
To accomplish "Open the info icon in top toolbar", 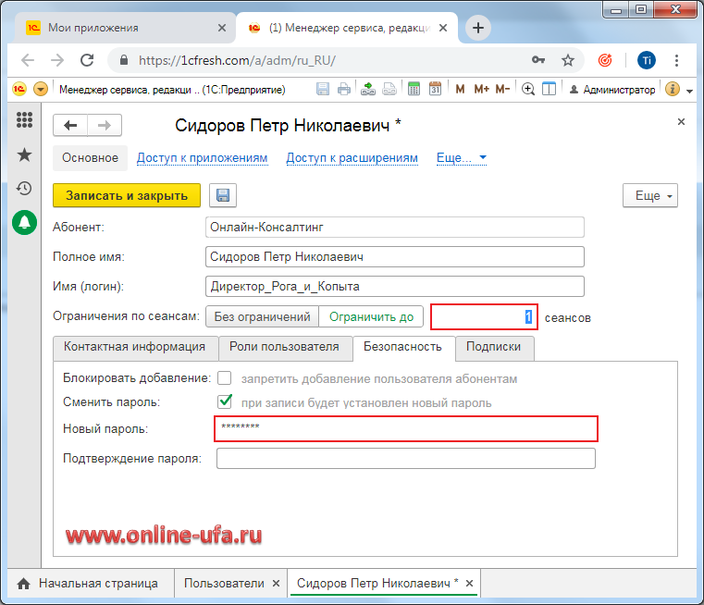I will (673, 90).
